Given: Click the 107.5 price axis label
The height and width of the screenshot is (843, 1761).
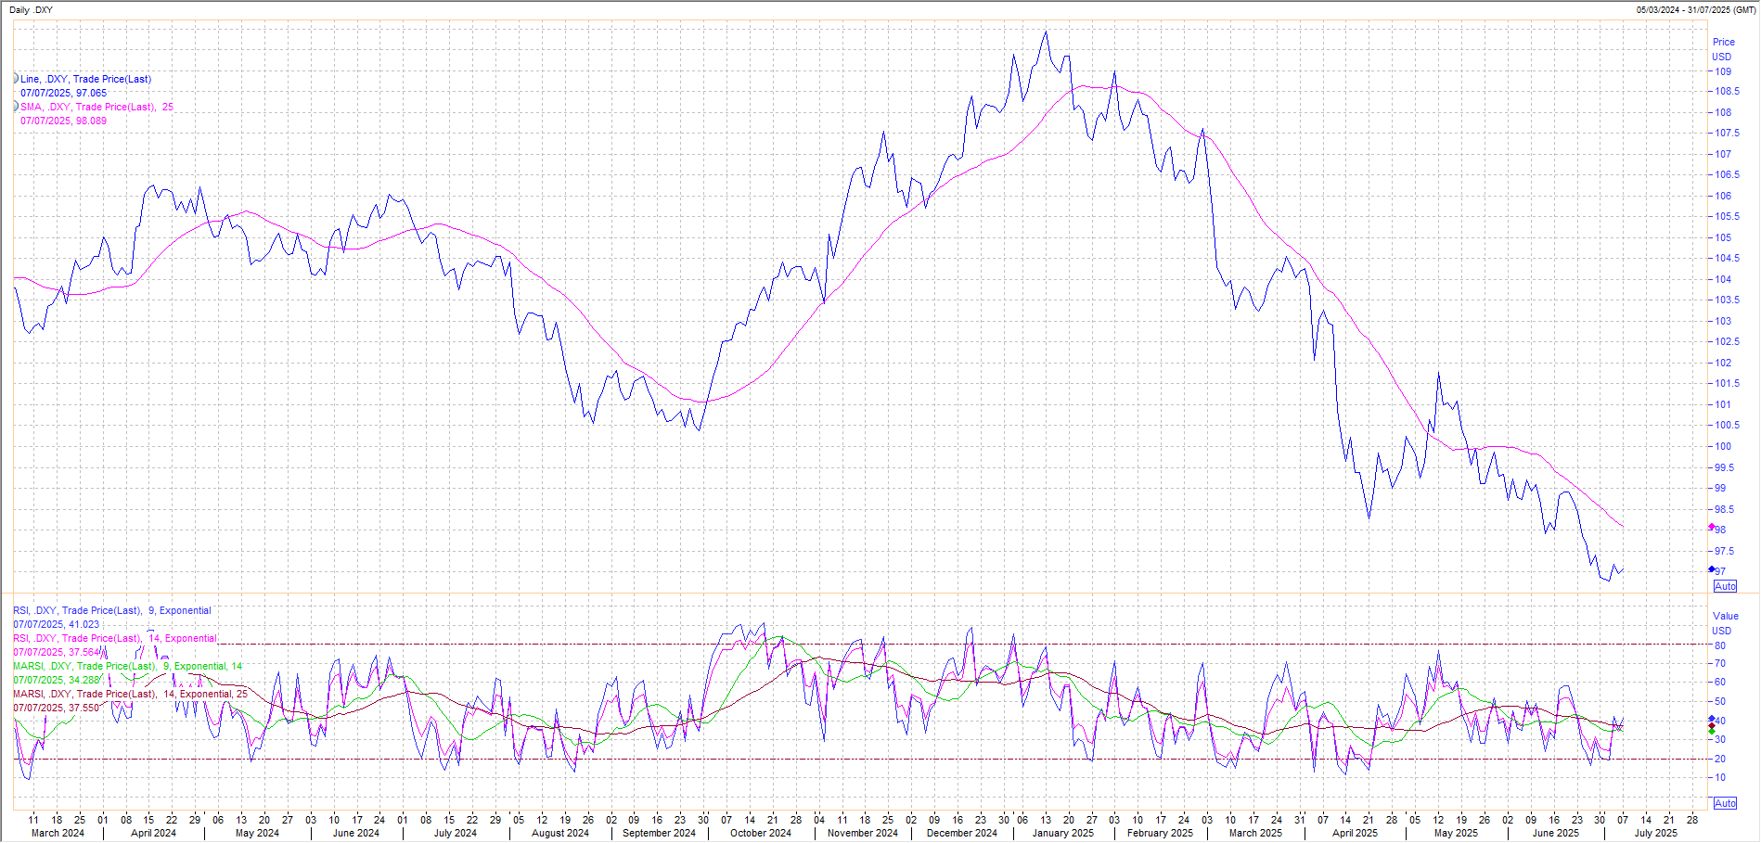Looking at the screenshot, I should coord(1727,134).
